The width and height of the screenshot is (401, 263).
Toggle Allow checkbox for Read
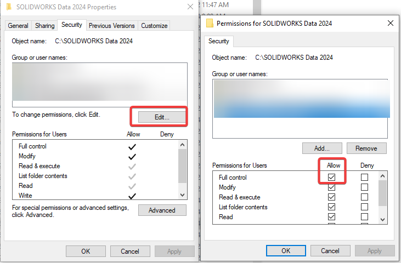(331, 217)
